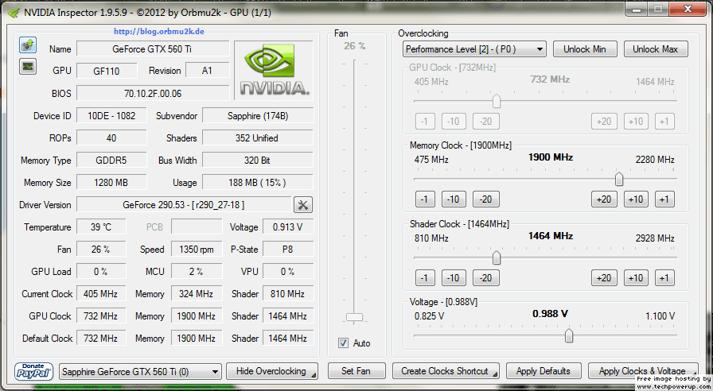Increase Memory Clock by 20 MHz
713x391 pixels.
pos(604,199)
